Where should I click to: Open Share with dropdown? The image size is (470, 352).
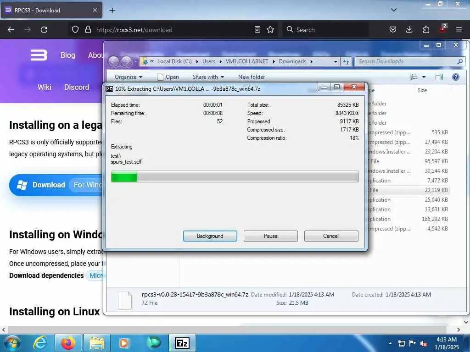208,77
